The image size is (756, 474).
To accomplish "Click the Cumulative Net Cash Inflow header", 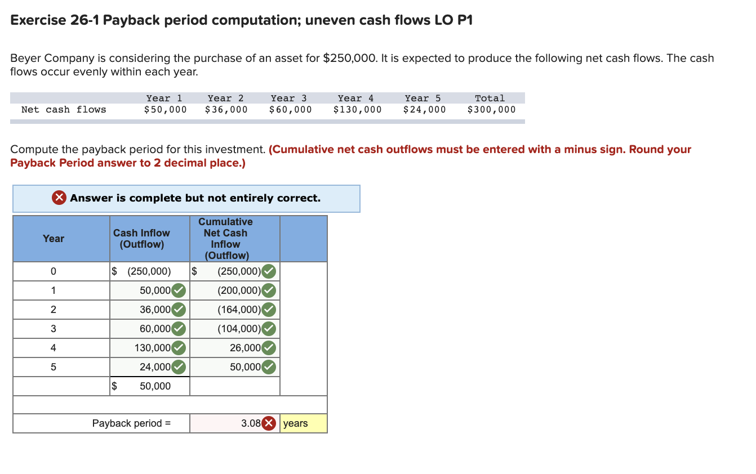I will [x=225, y=239].
